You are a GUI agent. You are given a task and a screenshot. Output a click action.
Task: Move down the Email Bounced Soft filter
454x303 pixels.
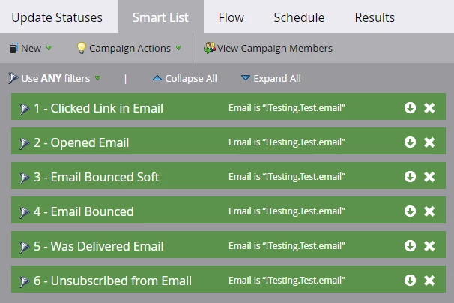pos(410,177)
